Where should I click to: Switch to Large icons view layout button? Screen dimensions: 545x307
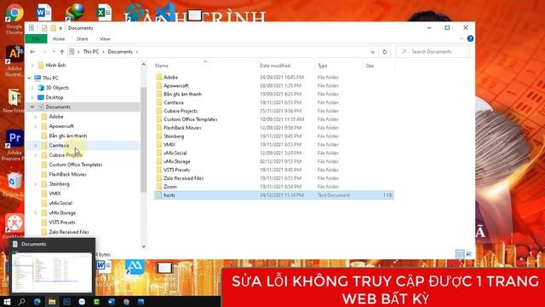pos(468,254)
